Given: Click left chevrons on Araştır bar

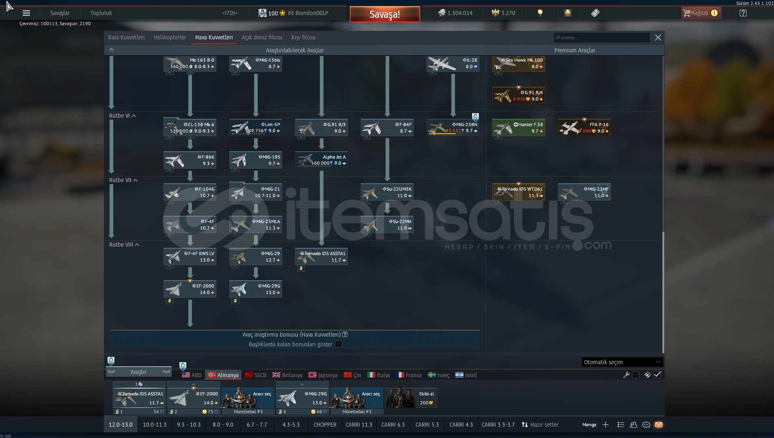Looking at the screenshot, I should [x=112, y=372].
